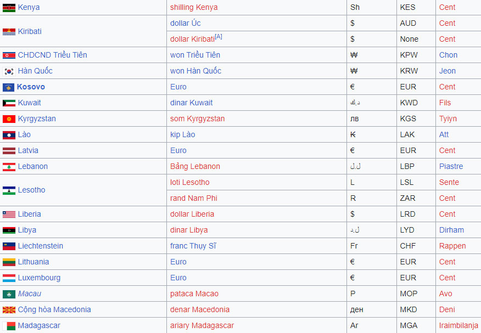Open the CHDCND Triều Tiên link
Viewport: 481px width, 333px height.
coord(52,55)
